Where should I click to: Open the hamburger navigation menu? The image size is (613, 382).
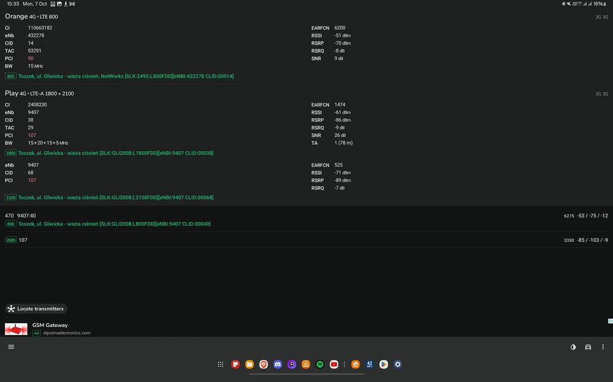11,347
